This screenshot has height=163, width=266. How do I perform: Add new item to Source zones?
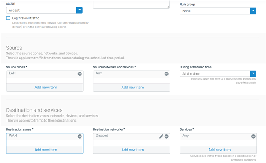[x=46, y=88]
